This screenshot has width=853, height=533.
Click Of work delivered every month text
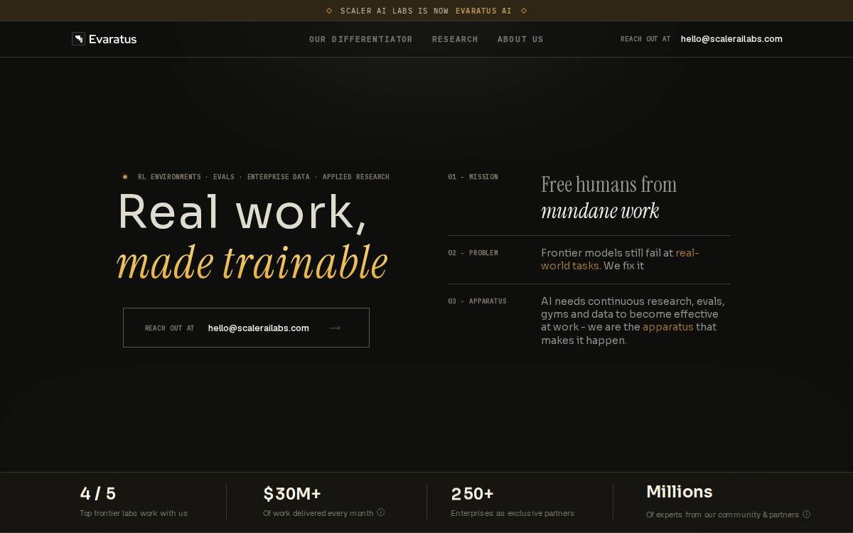(x=318, y=513)
